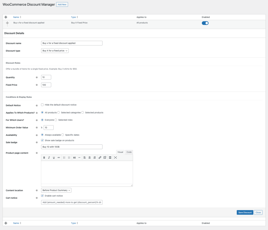Click the drag handle in the bottom table footer
268x230 pixels.
coord(6,223)
